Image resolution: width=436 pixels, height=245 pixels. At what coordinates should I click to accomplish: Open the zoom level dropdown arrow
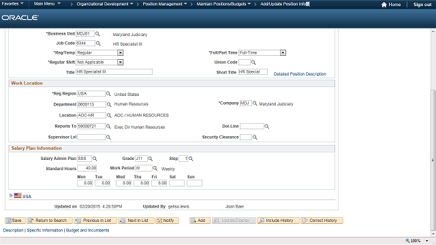427,241
